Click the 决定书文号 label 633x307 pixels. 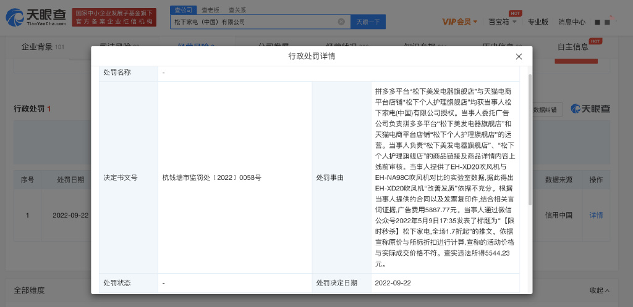pos(121,178)
